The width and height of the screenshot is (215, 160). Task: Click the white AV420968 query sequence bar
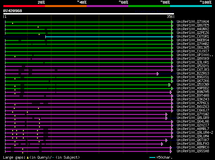click(89, 14)
